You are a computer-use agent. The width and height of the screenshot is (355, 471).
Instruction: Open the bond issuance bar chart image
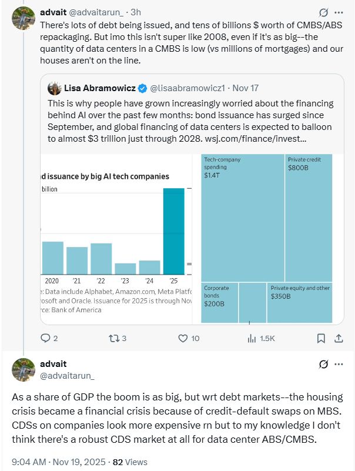116,239
